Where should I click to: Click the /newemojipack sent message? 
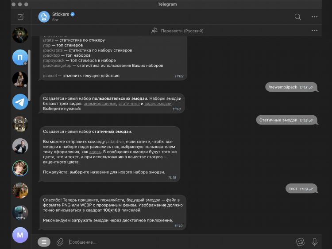coord(291,87)
